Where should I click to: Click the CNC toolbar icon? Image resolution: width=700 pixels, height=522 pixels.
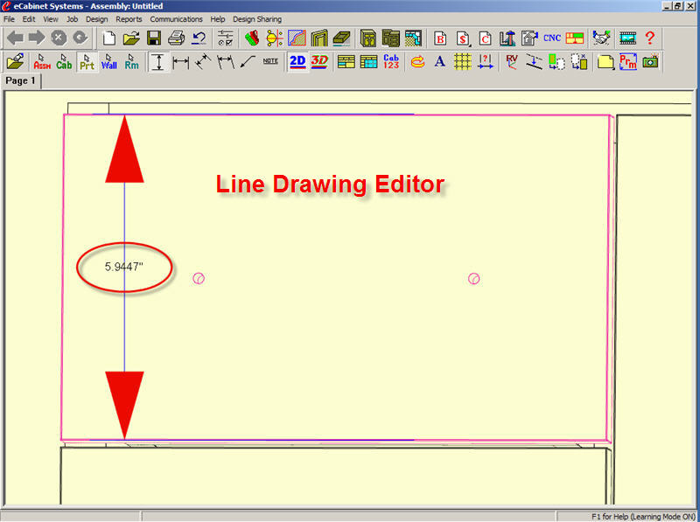point(552,38)
